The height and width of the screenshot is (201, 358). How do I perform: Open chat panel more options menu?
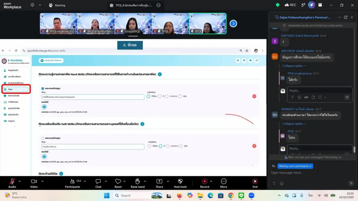(339, 17)
